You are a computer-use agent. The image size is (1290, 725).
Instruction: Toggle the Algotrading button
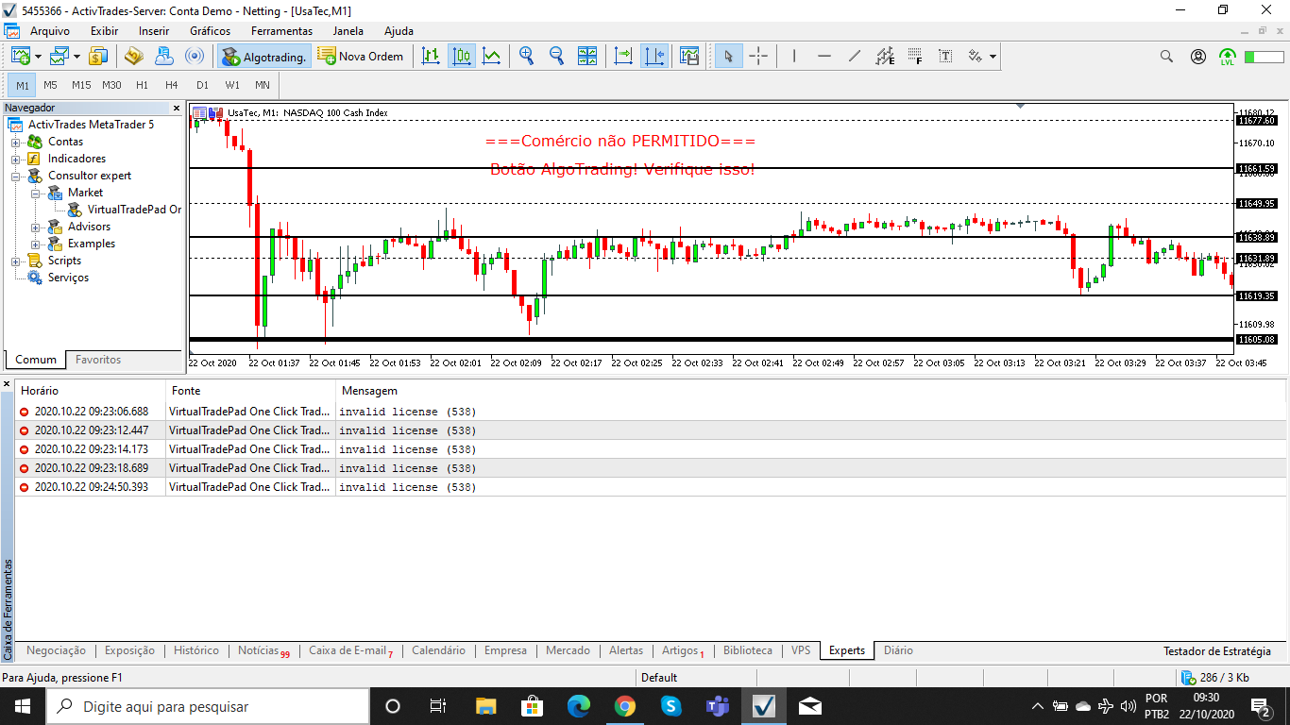(x=263, y=56)
